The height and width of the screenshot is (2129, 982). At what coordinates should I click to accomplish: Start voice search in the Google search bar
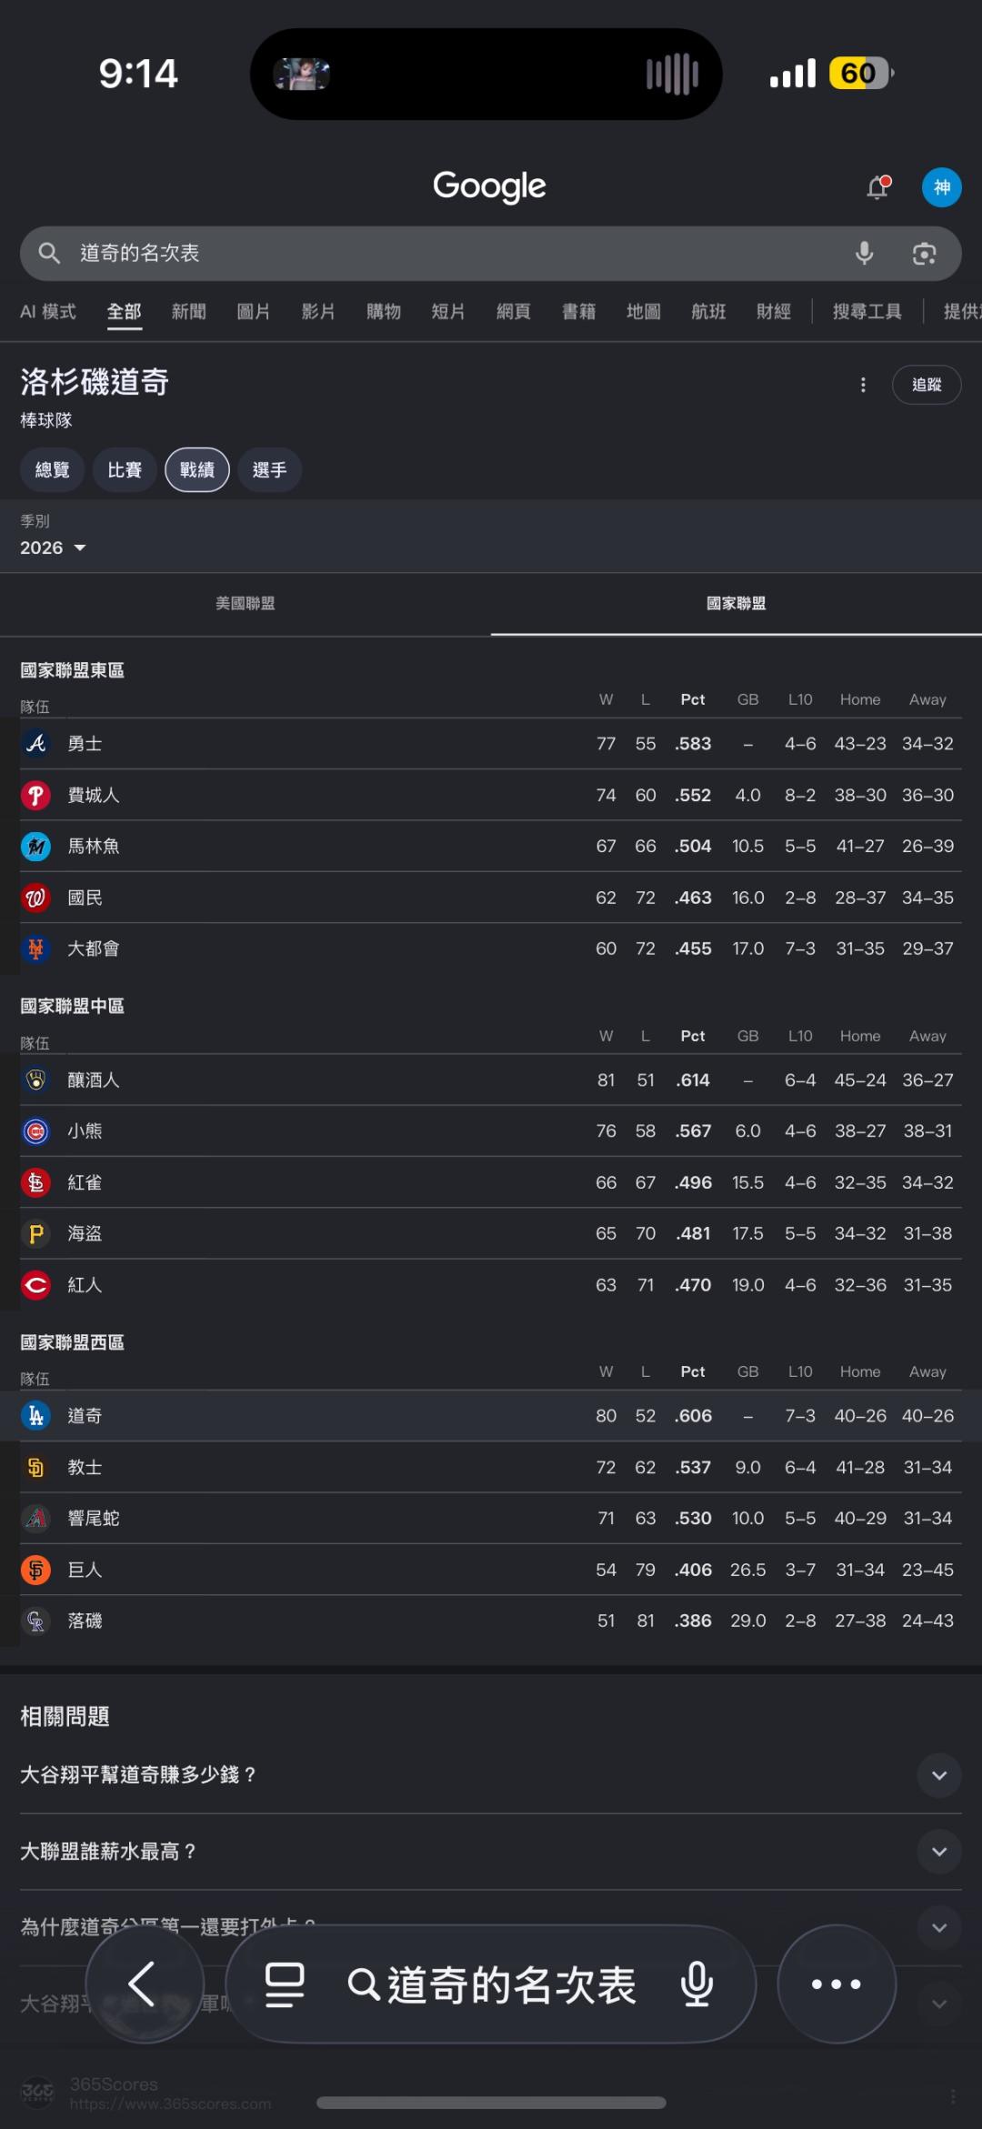pos(864,253)
